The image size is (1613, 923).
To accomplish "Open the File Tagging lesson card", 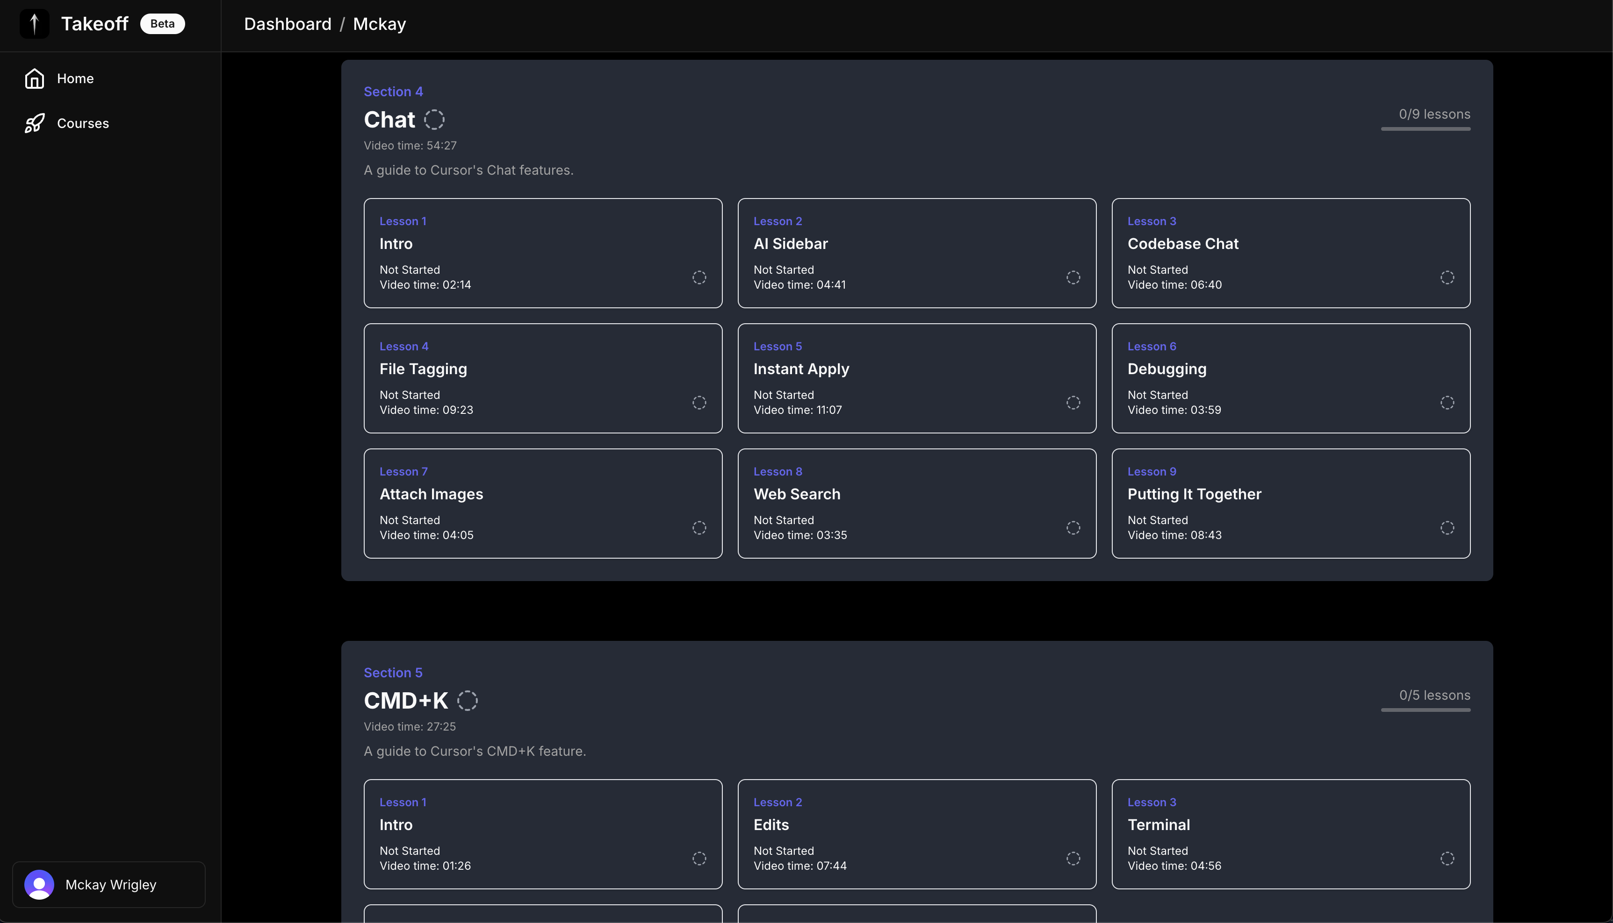I will pyautogui.click(x=543, y=378).
